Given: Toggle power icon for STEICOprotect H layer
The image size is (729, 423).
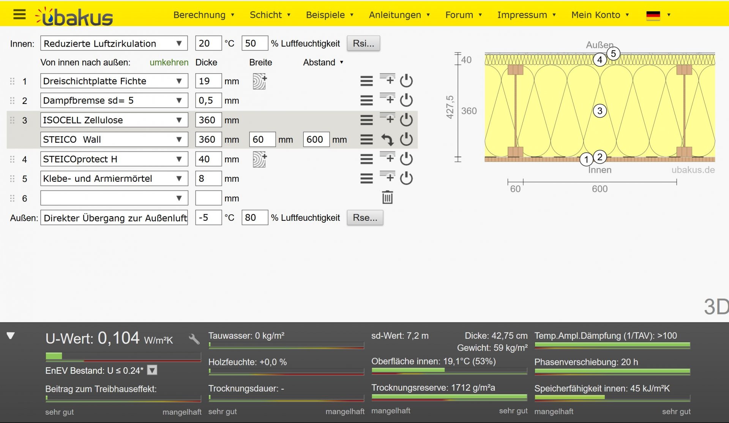Looking at the screenshot, I should 406,159.
